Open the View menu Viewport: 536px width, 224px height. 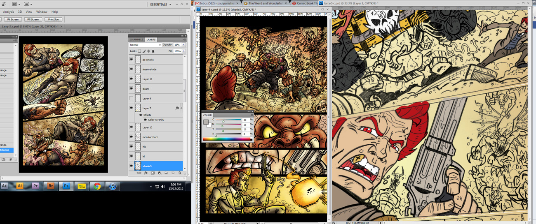point(29,12)
